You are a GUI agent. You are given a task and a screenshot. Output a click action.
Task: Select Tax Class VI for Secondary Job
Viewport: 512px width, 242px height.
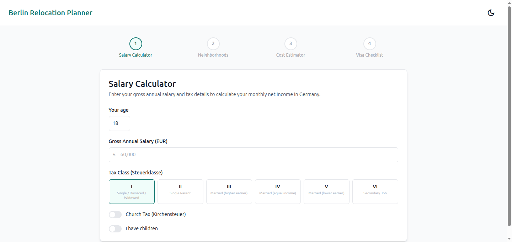pyautogui.click(x=375, y=191)
